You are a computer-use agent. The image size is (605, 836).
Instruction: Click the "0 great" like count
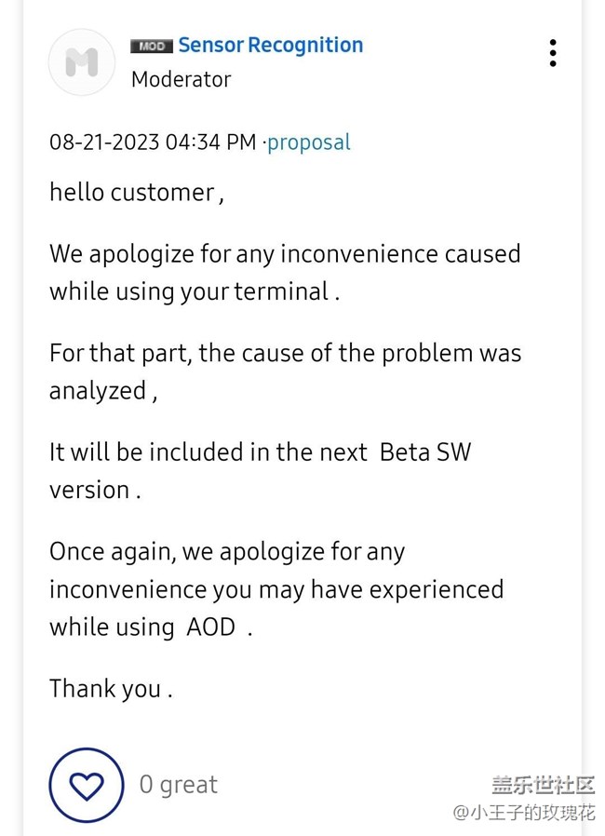[x=178, y=785]
